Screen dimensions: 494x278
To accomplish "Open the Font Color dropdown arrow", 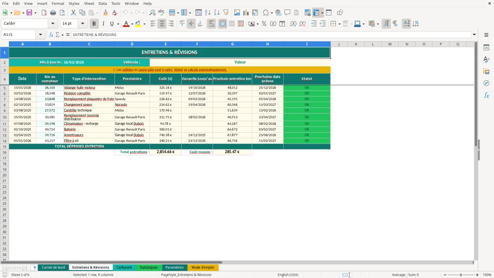I will point(132,24).
